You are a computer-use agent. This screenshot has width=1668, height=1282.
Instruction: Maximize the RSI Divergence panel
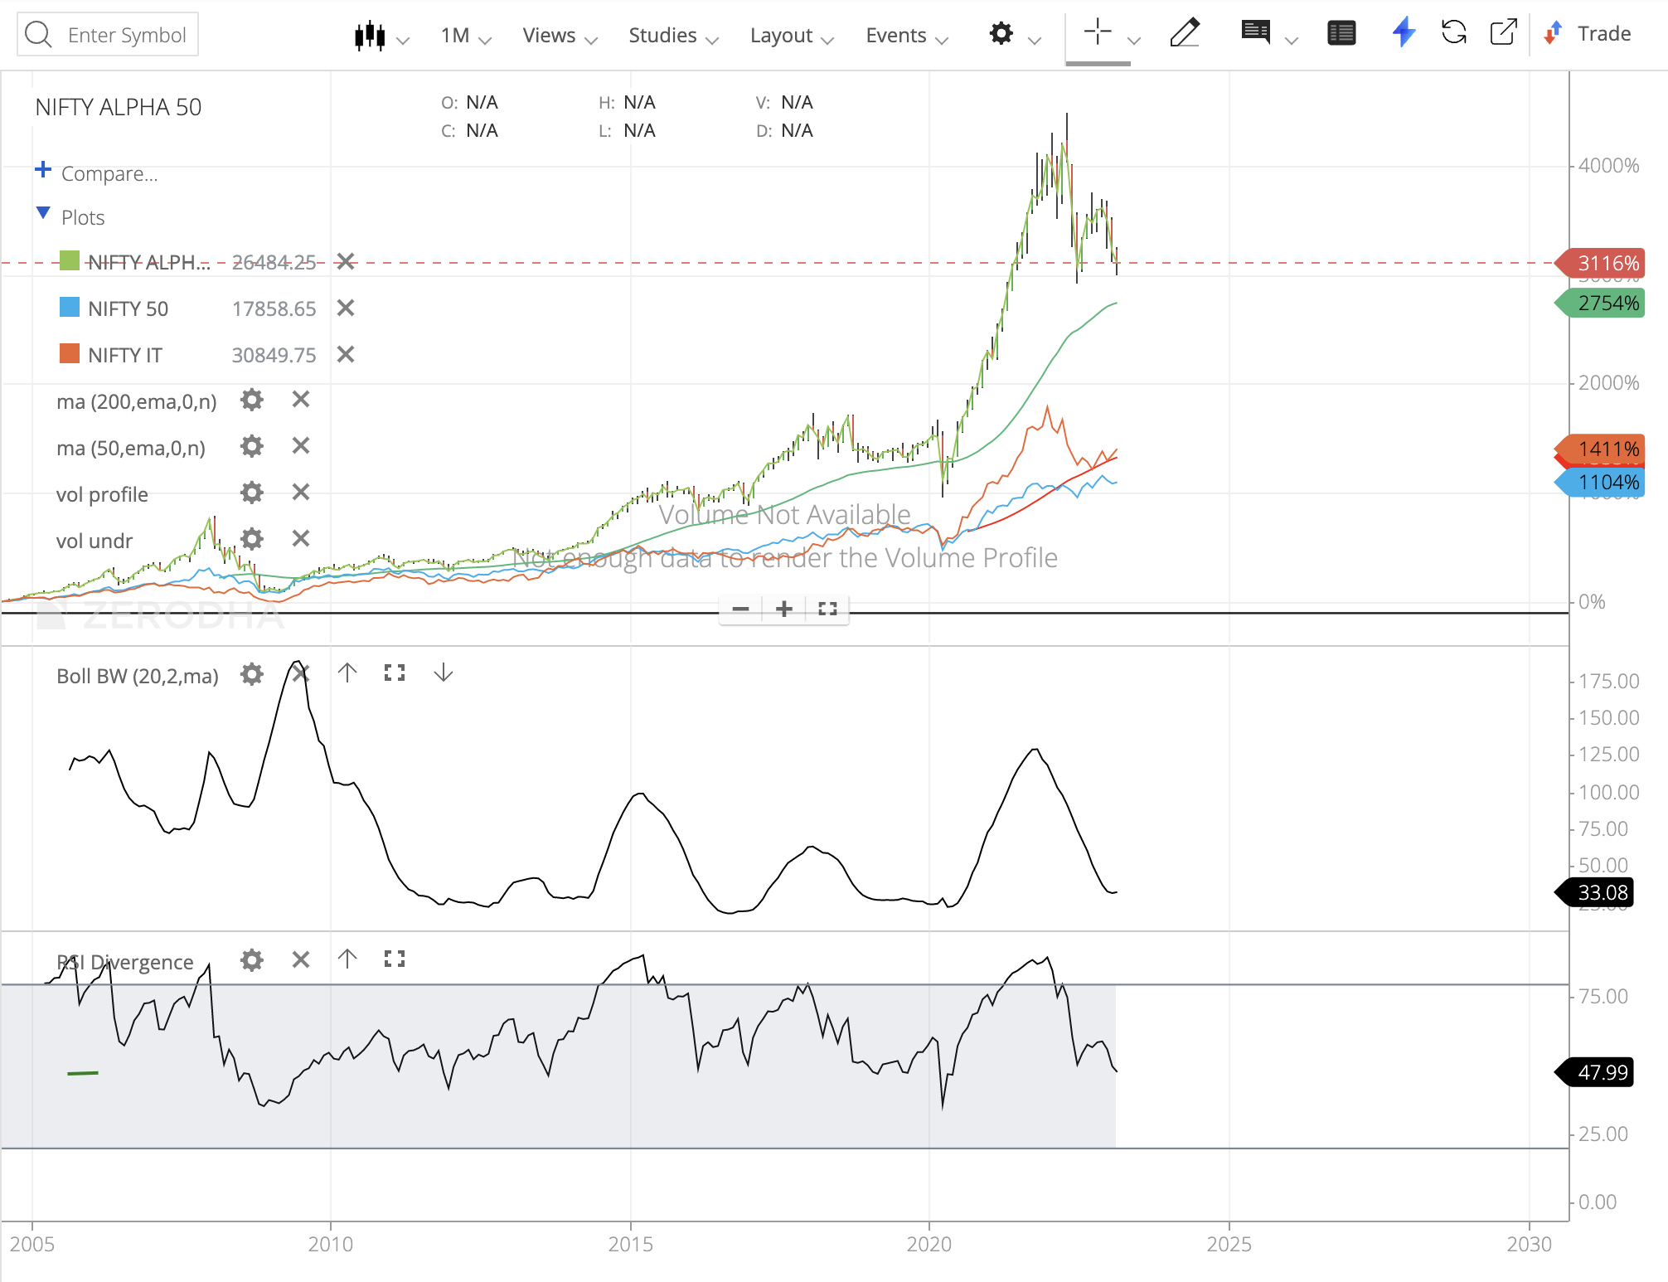coord(395,959)
